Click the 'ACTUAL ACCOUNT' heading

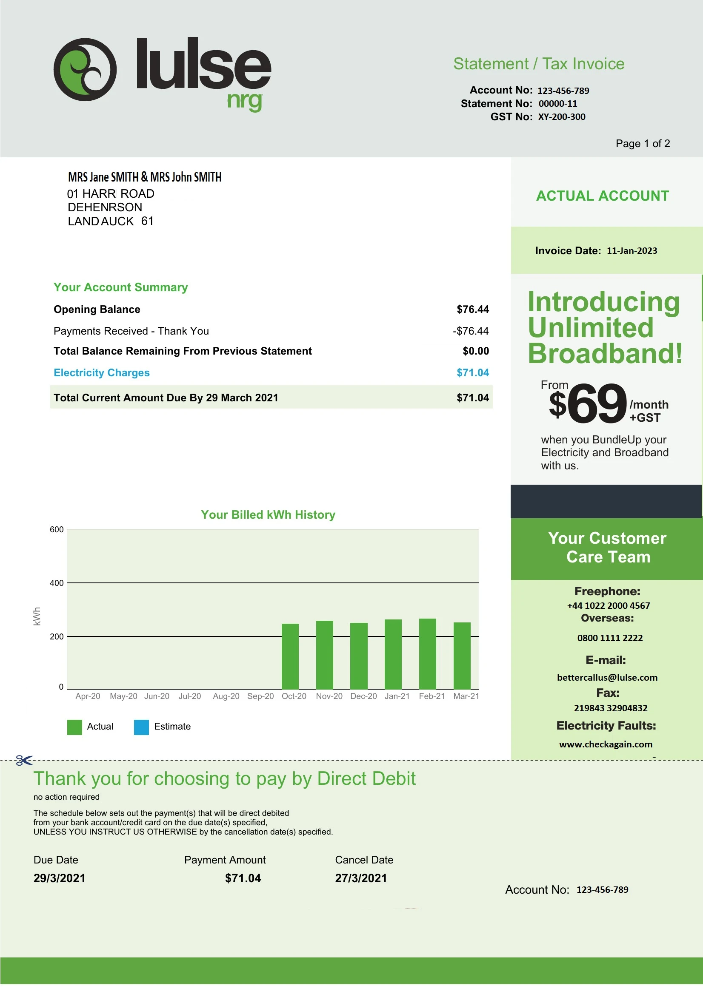603,196
